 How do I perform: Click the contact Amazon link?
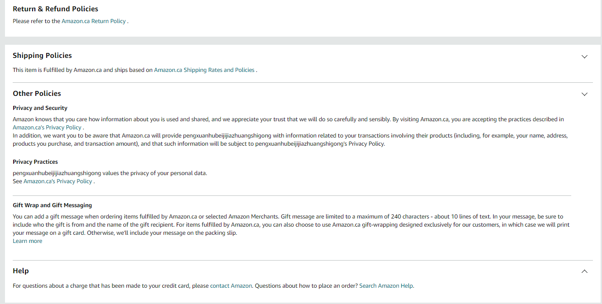[x=231, y=286]
